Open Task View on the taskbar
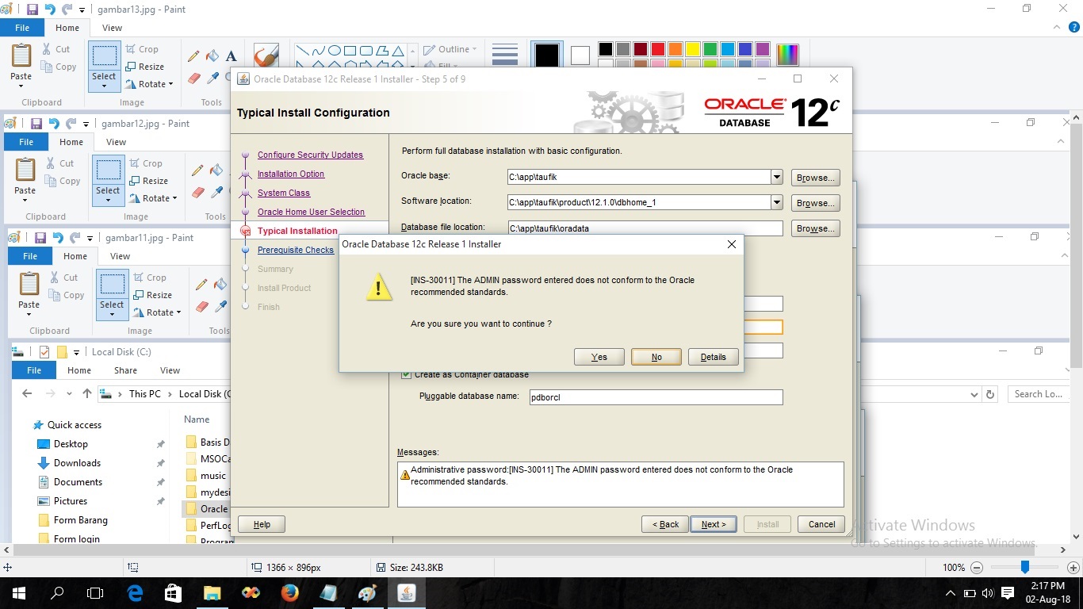This screenshot has height=609, width=1083. point(95,592)
